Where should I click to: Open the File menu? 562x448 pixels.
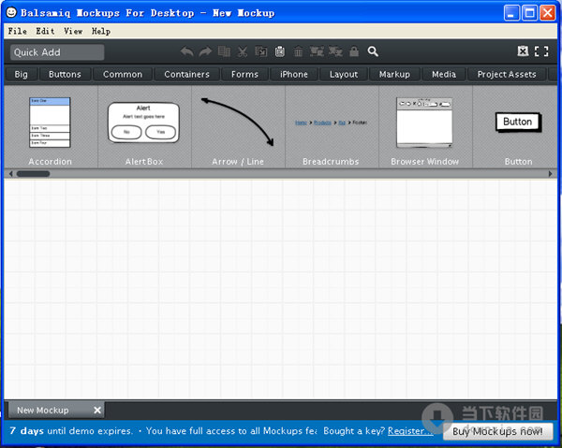pyautogui.click(x=17, y=31)
